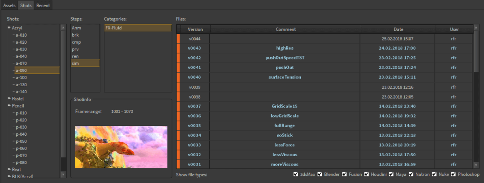
Task: Toggle the Nuke file type checkbox
Action: [x=435, y=175]
